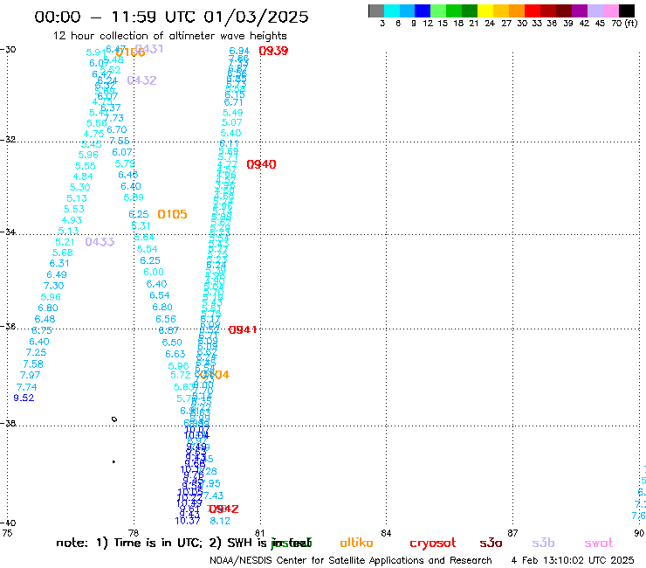Click wave height value 6.63
Viewport: 646px width, 568px height.
point(175,354)
